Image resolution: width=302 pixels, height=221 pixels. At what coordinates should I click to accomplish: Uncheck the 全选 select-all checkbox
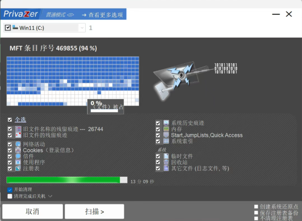pyautogui.click(x=10, y=120)
